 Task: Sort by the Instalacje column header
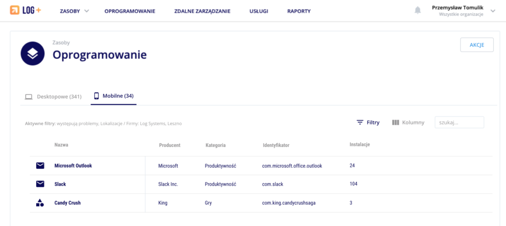(x=360, y=145)
